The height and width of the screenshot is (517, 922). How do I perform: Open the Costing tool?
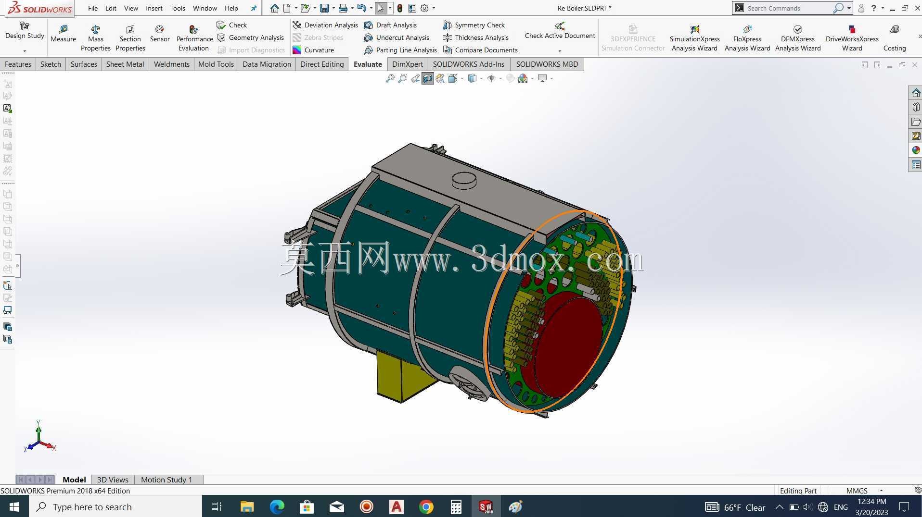coord(895,38)
